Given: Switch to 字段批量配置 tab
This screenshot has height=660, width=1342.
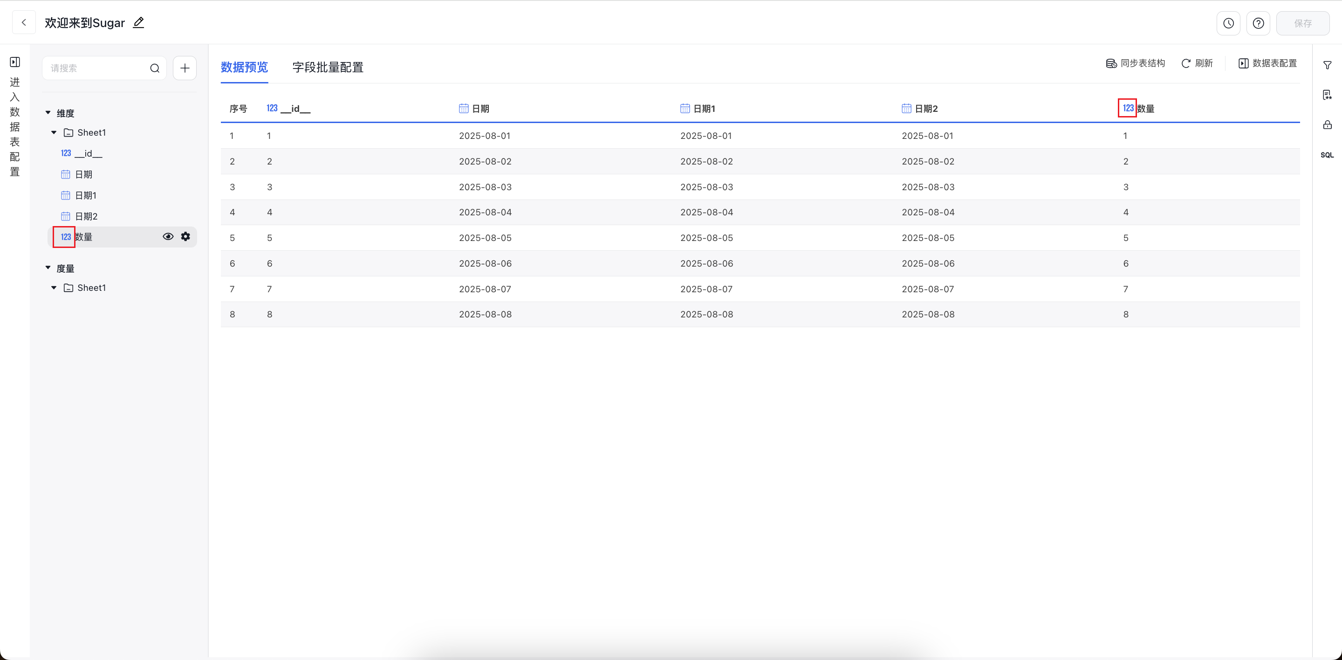Looking at the screenshot, I should [x=328, y=67].
